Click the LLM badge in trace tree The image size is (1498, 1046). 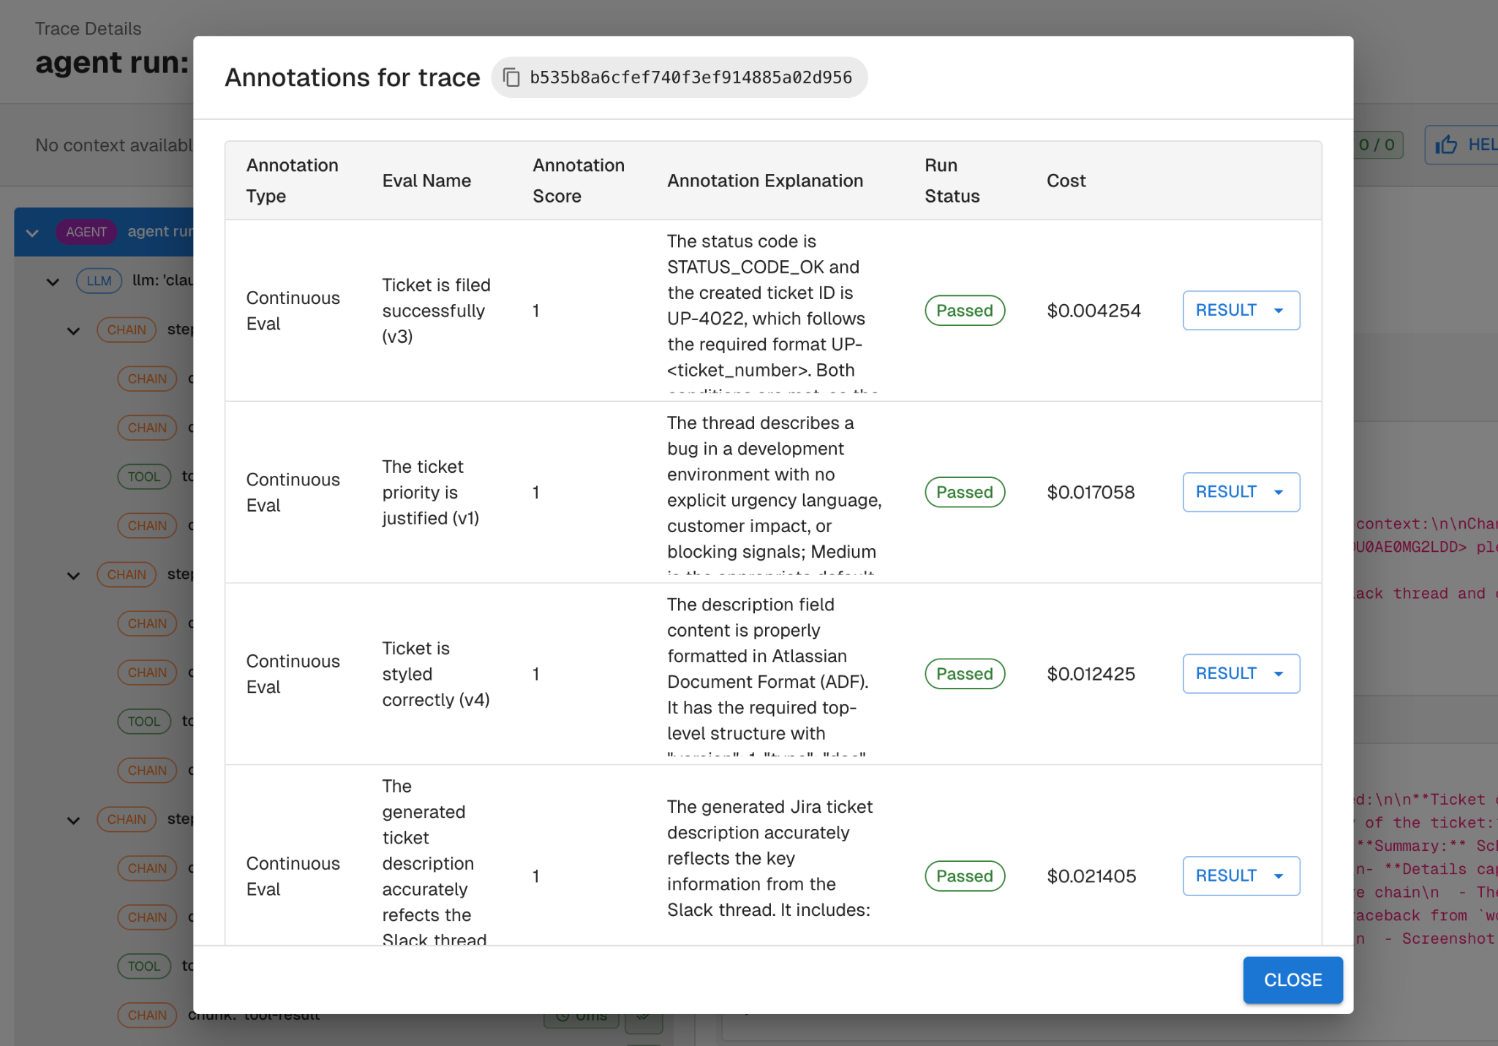click(x=99, y=281)
